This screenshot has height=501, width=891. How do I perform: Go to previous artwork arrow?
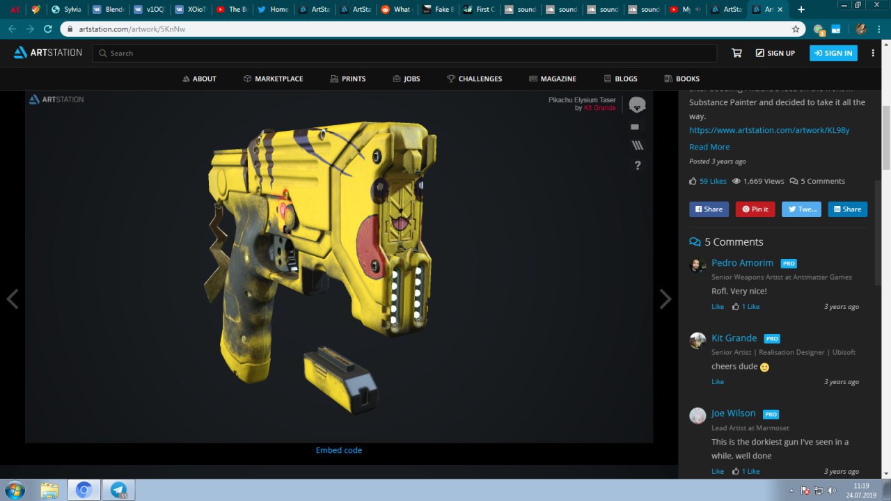click(12, 299)
